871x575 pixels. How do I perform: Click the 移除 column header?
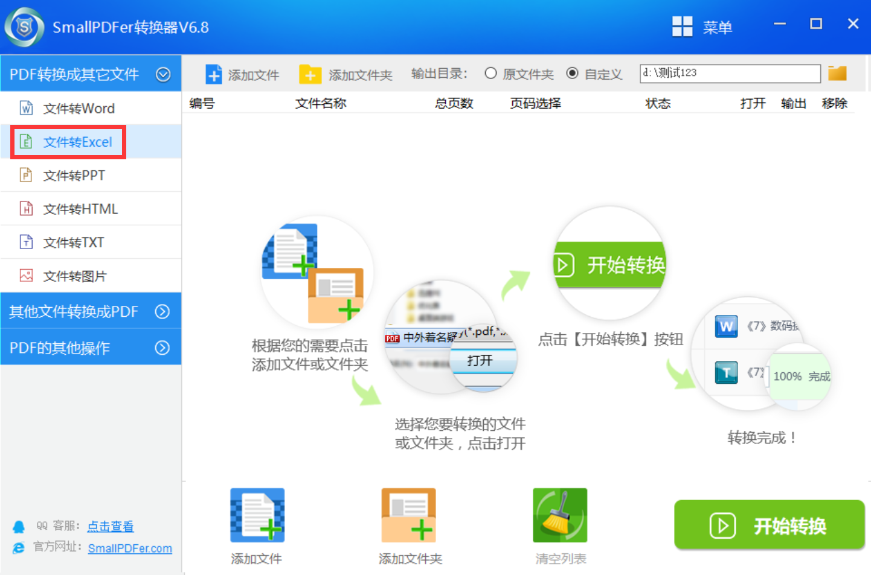pyautogui.click(x=835, y=103)
